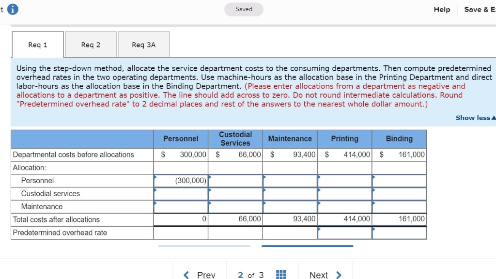Select Custodial services row Maintenance input cell

pos(290,194)
